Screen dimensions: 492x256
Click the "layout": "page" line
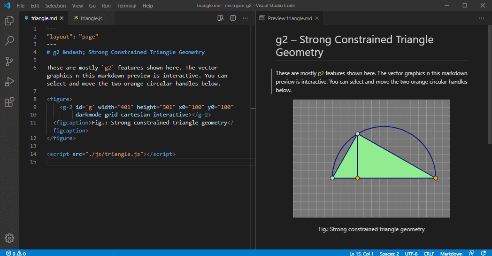72,37
